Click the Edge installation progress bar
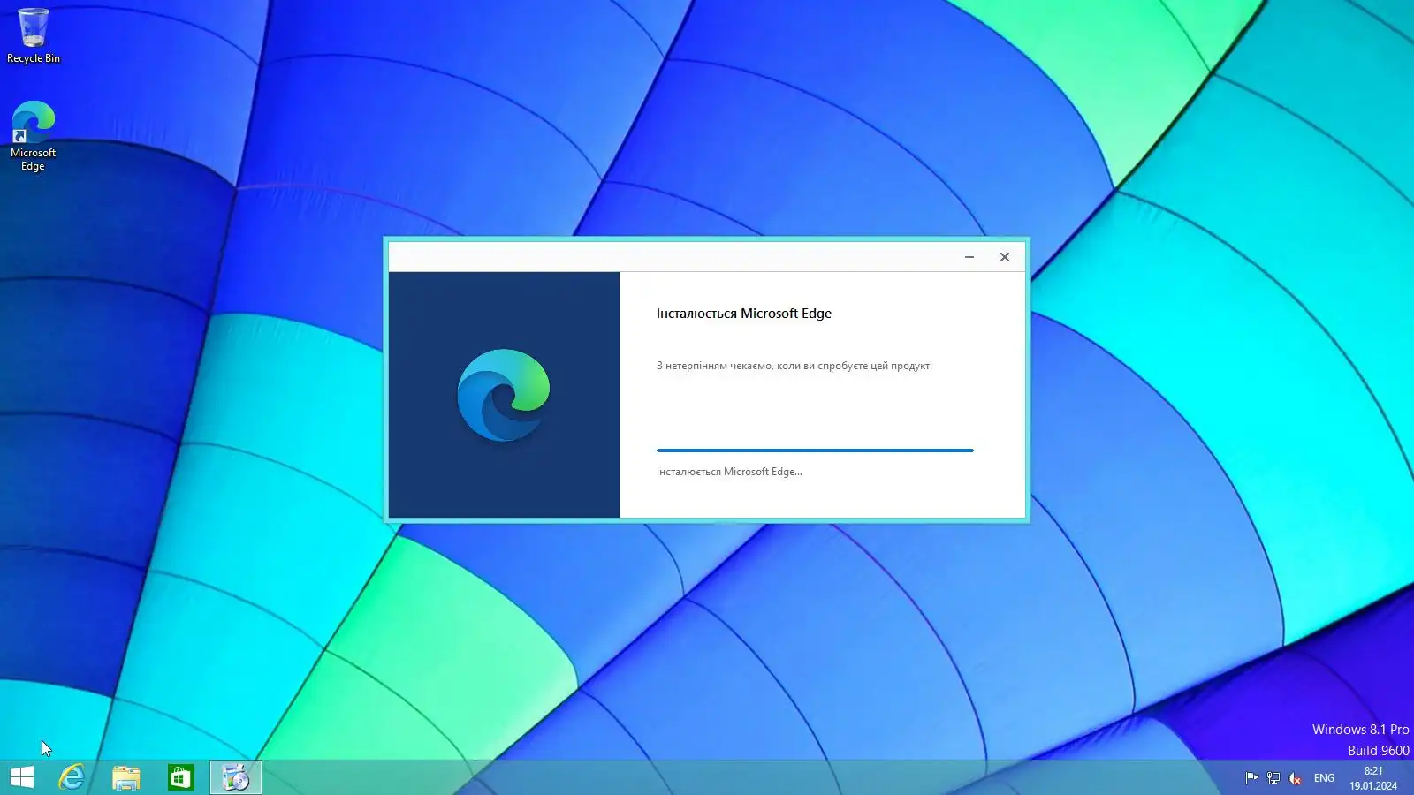1414x795 pixels. [815, 450]
